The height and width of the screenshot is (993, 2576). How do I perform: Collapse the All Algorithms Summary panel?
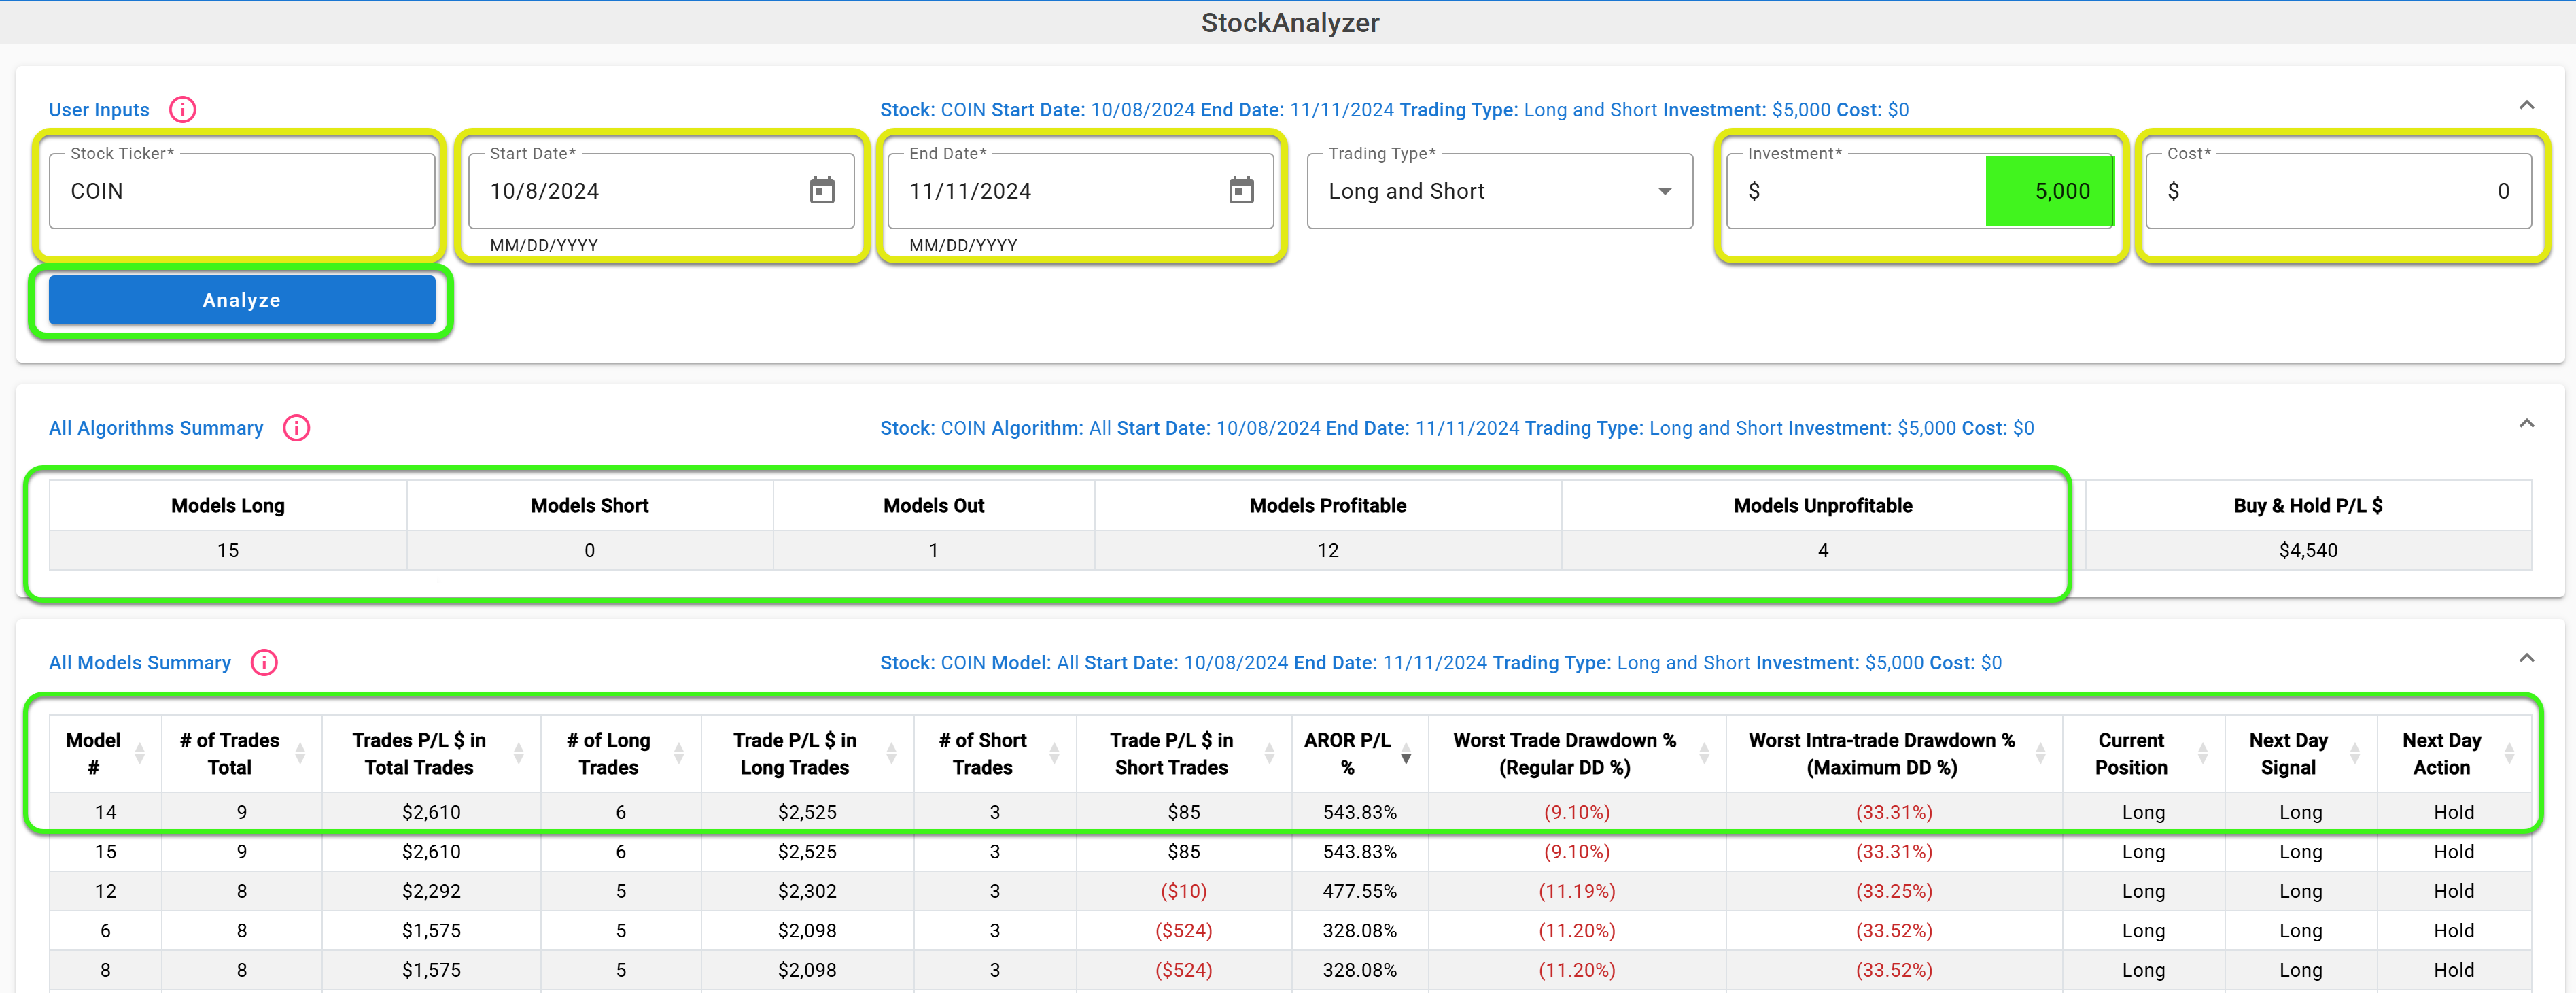pos(2526,424)
